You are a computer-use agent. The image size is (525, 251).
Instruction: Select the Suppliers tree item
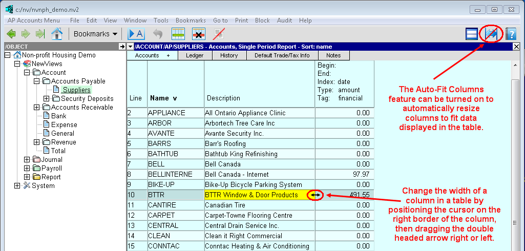77,90
